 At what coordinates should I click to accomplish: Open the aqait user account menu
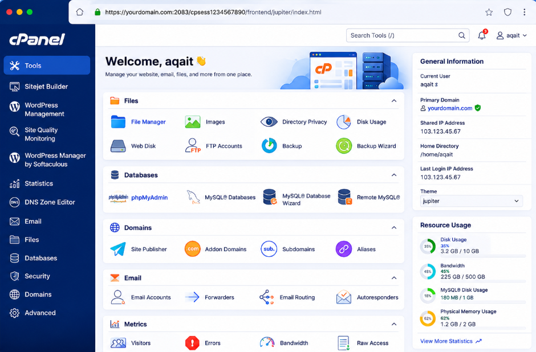511,35
